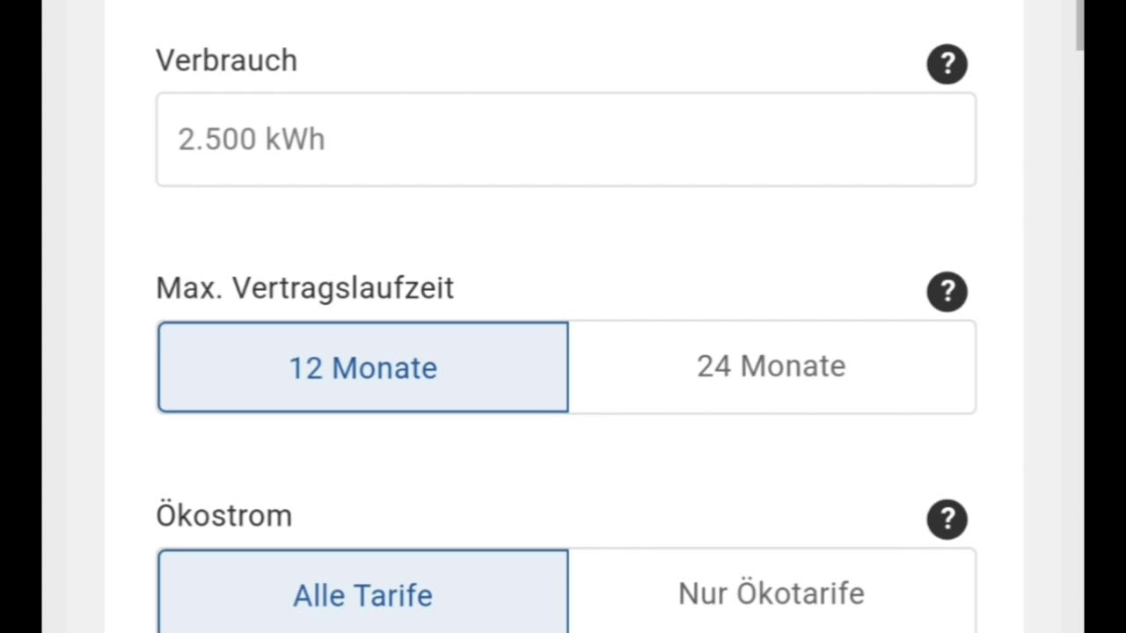Click the Max. Vertragslaufzeit label text
This screenshot has width=1126, height=633.
(x=304, y=288)
